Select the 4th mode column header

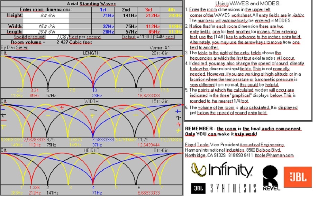(x=171, y=10)
